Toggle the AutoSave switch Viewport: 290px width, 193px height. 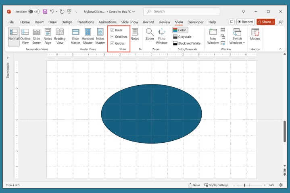[34, 11]
